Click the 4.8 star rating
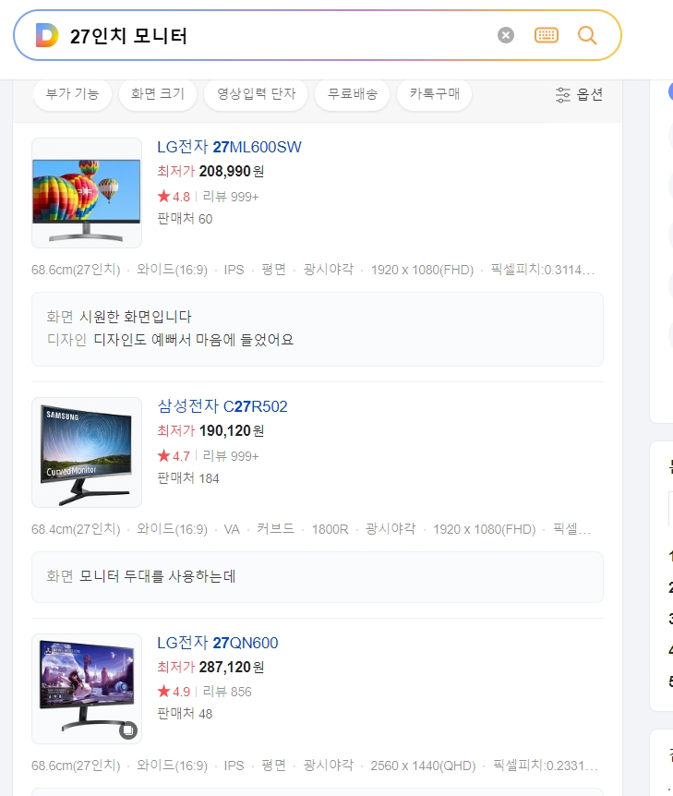The width and height of the screenshot is (673, 796). click(x=174, y=197)
